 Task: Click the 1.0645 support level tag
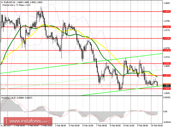[166, 89]
